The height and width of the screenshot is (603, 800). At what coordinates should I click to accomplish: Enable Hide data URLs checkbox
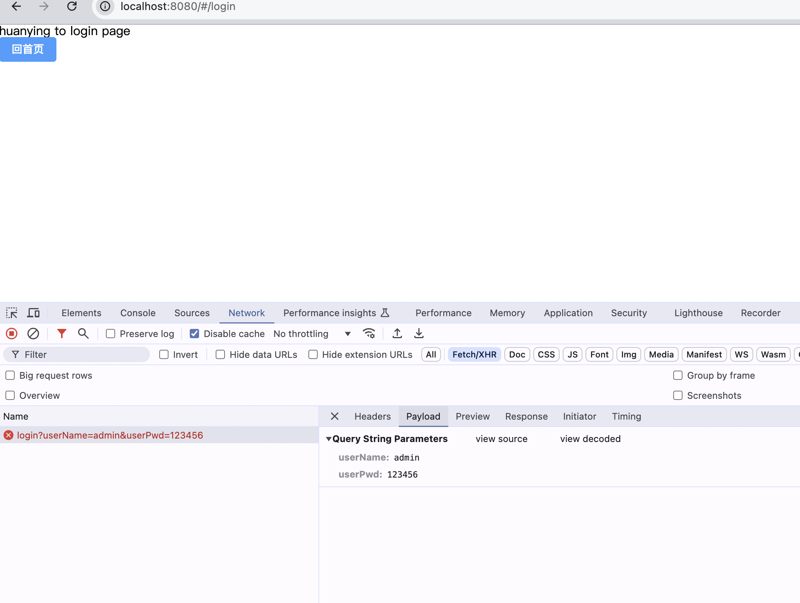(x=220, y=354)
